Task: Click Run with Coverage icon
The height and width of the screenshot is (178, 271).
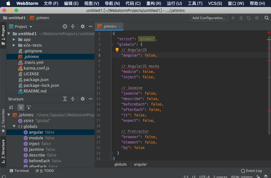Action: 249,18
